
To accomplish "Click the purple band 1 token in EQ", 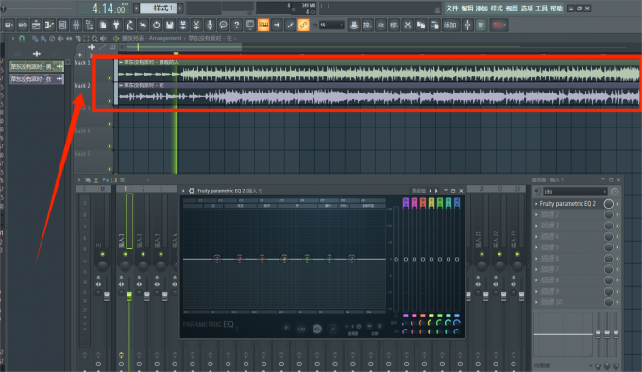I will (217, 259).
